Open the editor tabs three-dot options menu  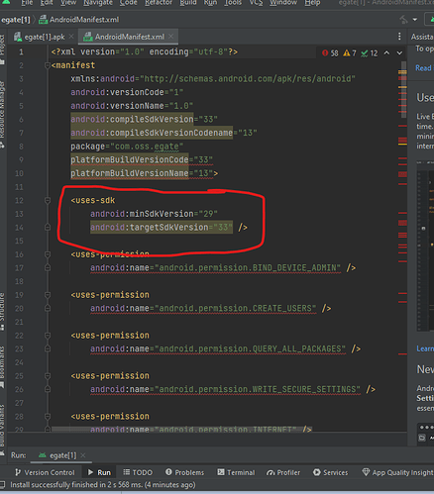click(x=399, y=37)
